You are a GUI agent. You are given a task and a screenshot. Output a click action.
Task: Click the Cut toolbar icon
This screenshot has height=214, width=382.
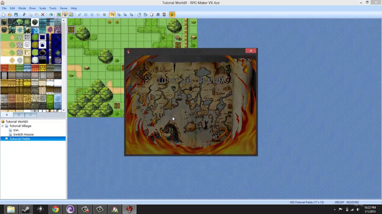coord(24,15)
